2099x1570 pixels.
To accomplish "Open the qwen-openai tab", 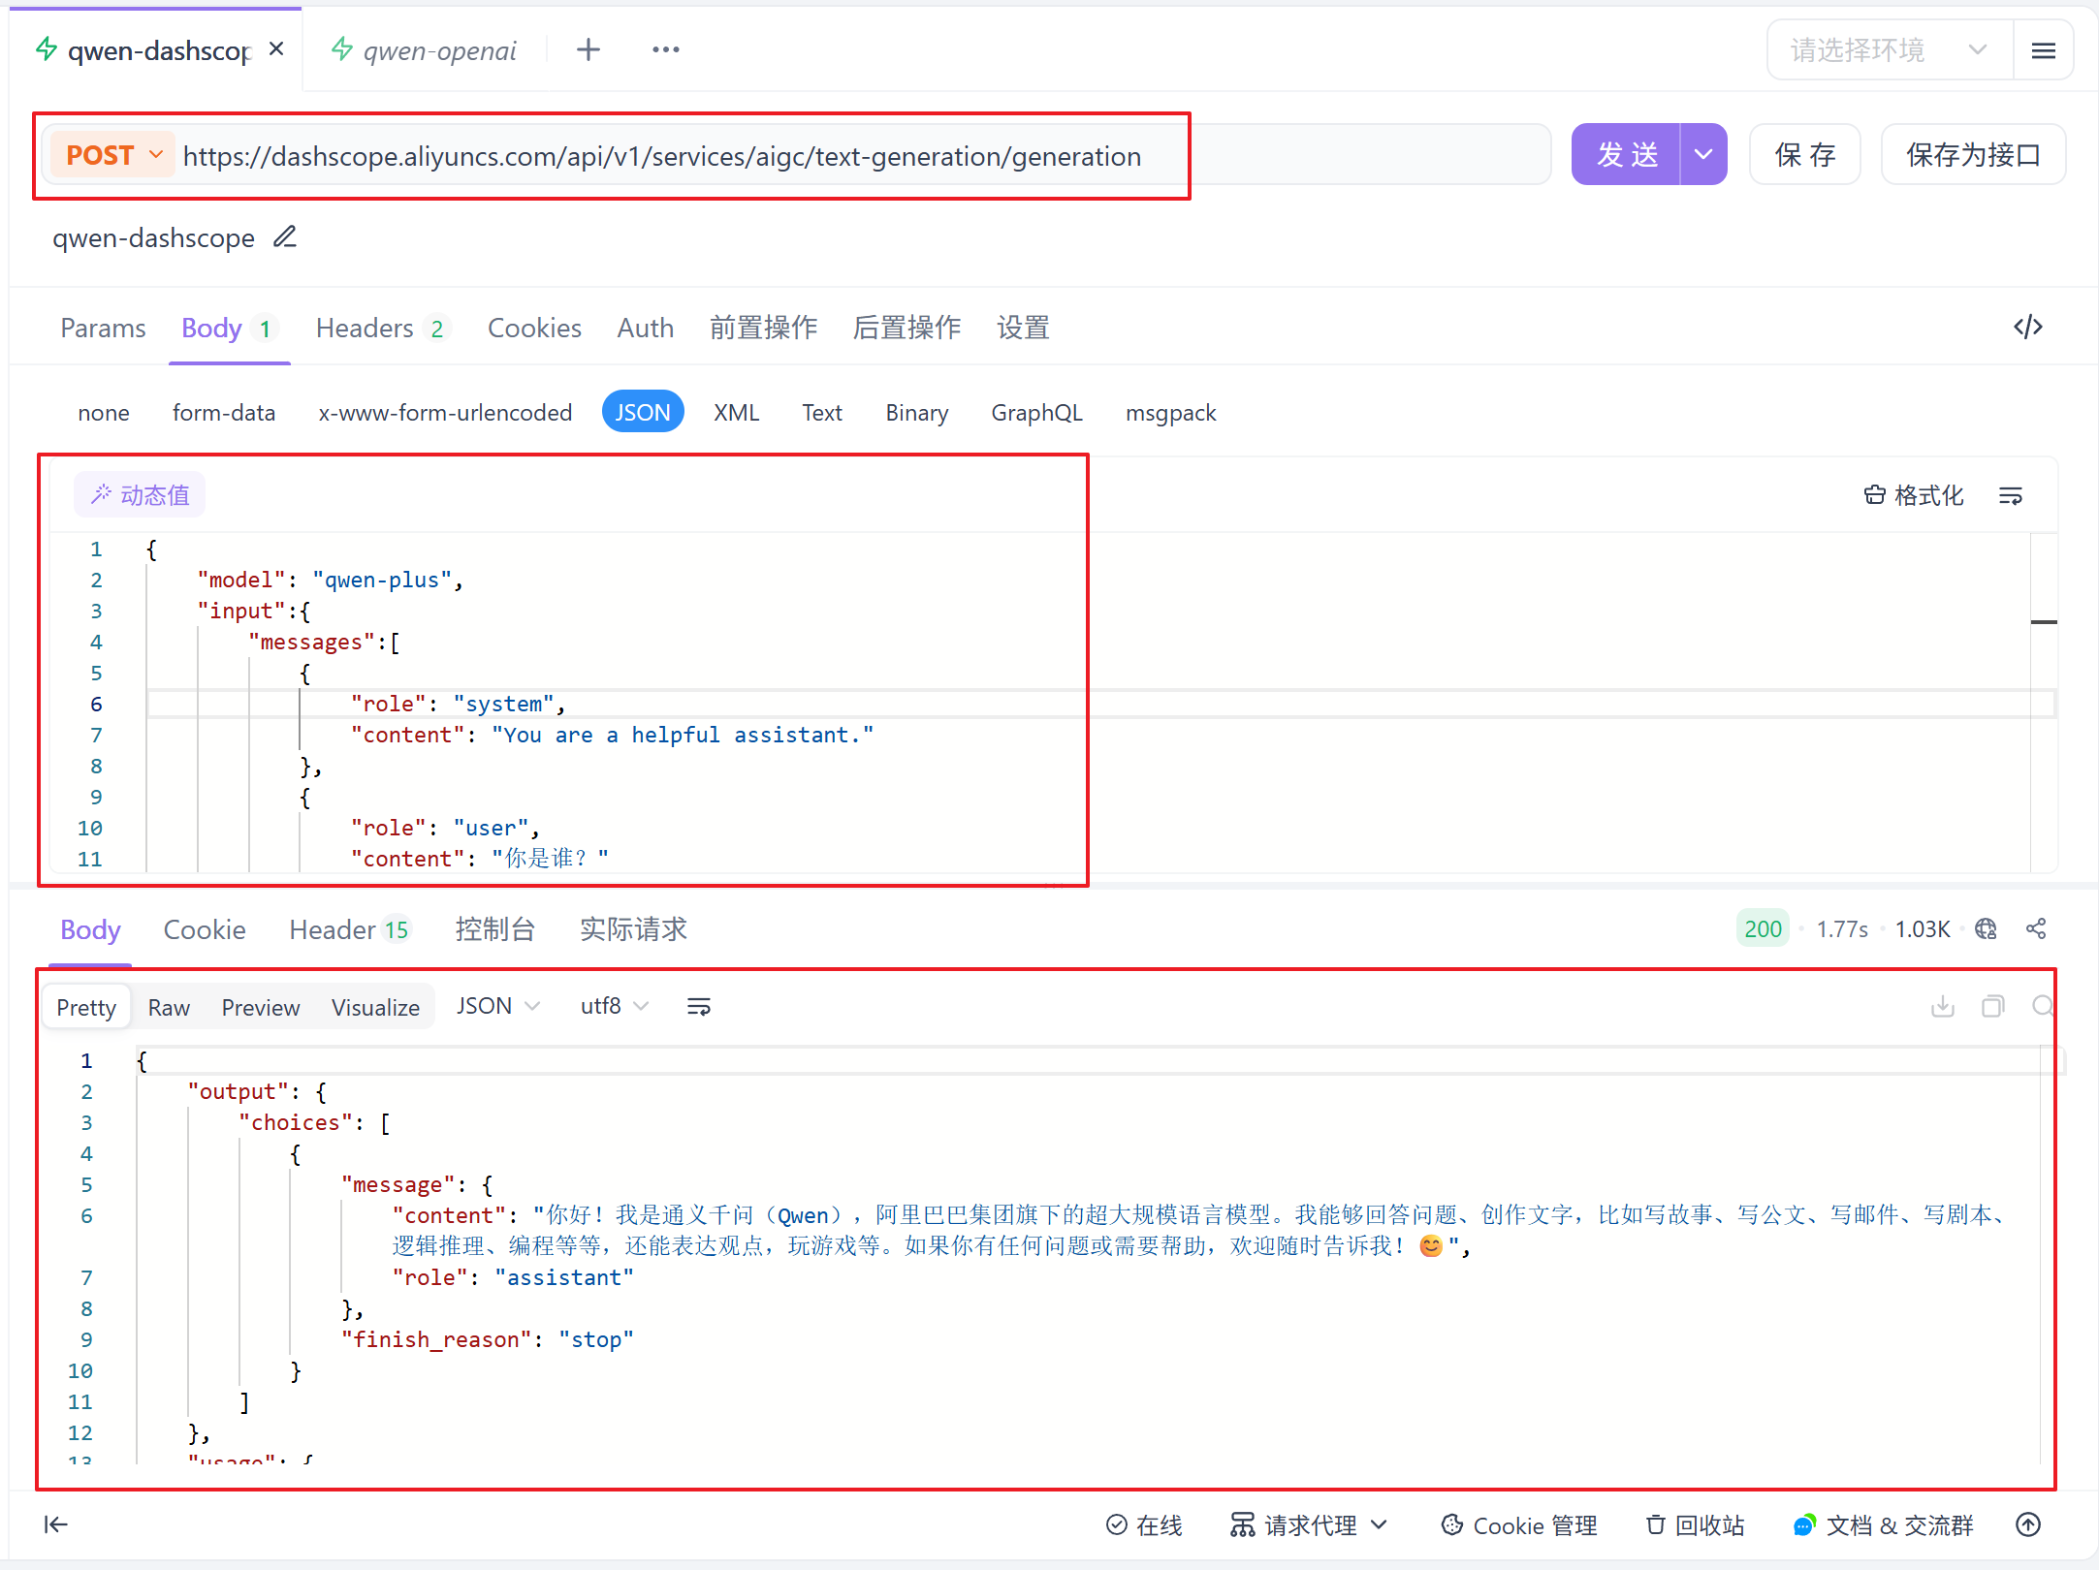I will [x=438, y=50].
